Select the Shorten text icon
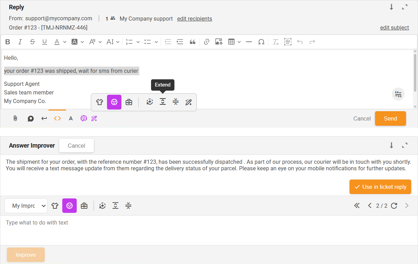418x264 pixels. click(175, 102)
